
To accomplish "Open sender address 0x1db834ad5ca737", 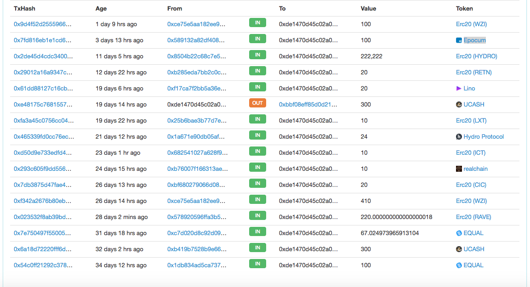I will coord(197,265).
